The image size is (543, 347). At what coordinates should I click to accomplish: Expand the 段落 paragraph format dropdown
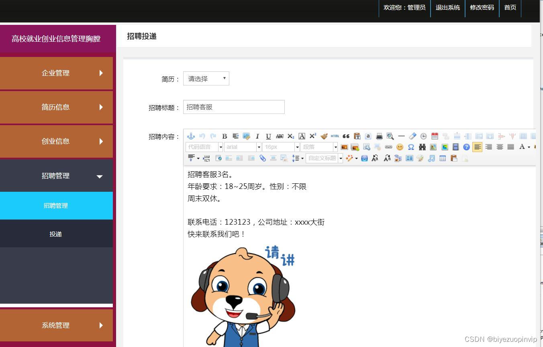pos(319,147)
